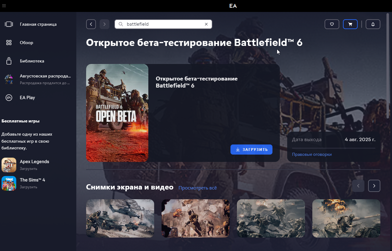The height and width of the screenshot is (251, 392).
Task: Open Обзор in sidebar
Action: [x=27, y=43]
